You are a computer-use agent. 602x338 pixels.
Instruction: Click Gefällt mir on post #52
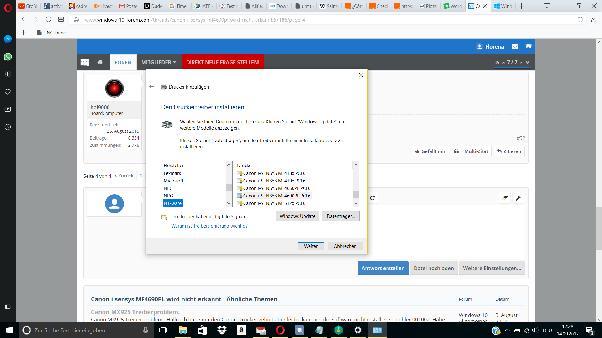tap(430, 151)
